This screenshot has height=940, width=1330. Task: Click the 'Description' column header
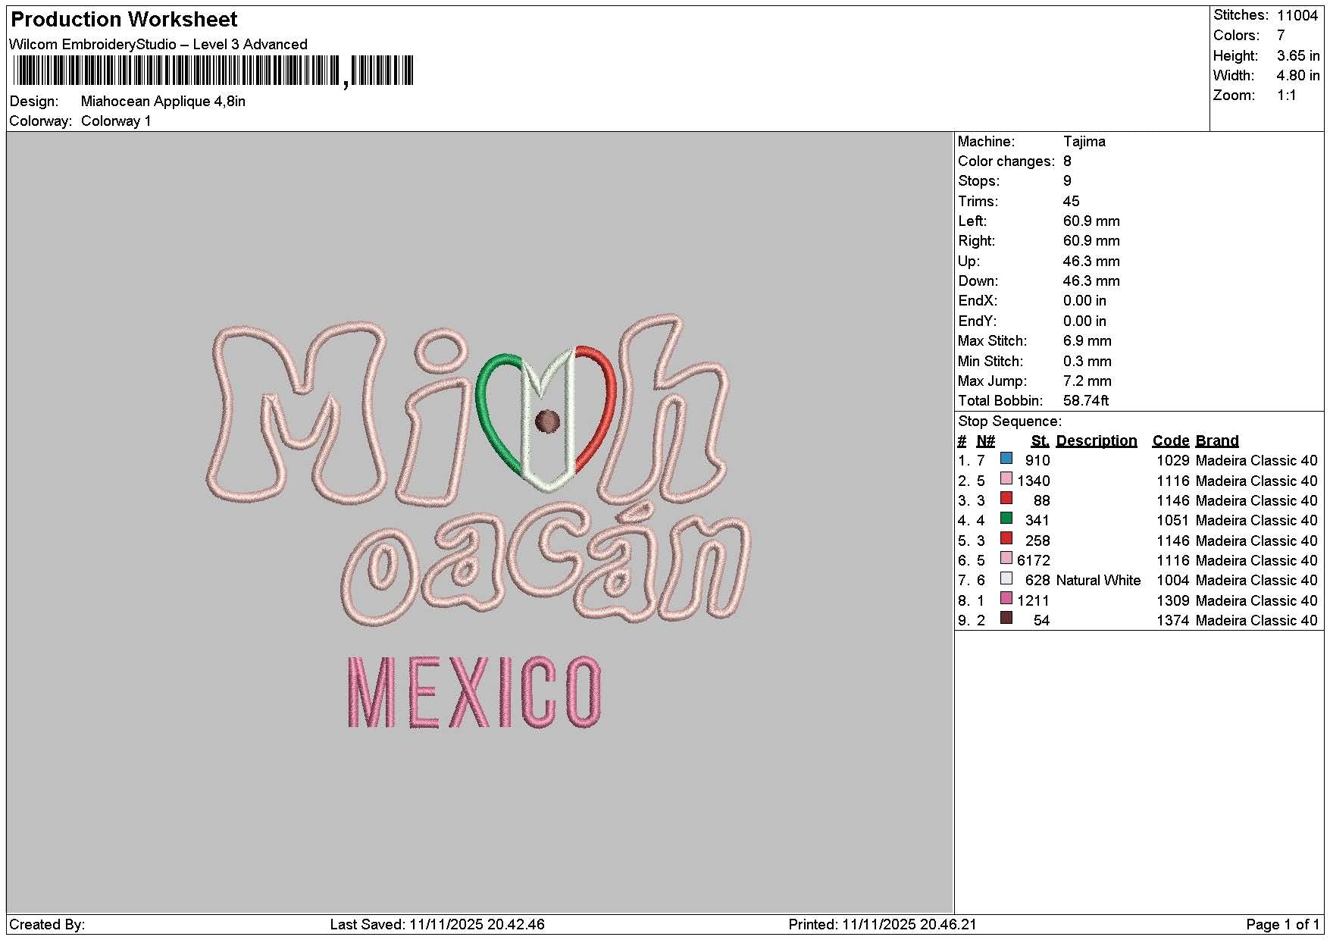point(1097,440)
